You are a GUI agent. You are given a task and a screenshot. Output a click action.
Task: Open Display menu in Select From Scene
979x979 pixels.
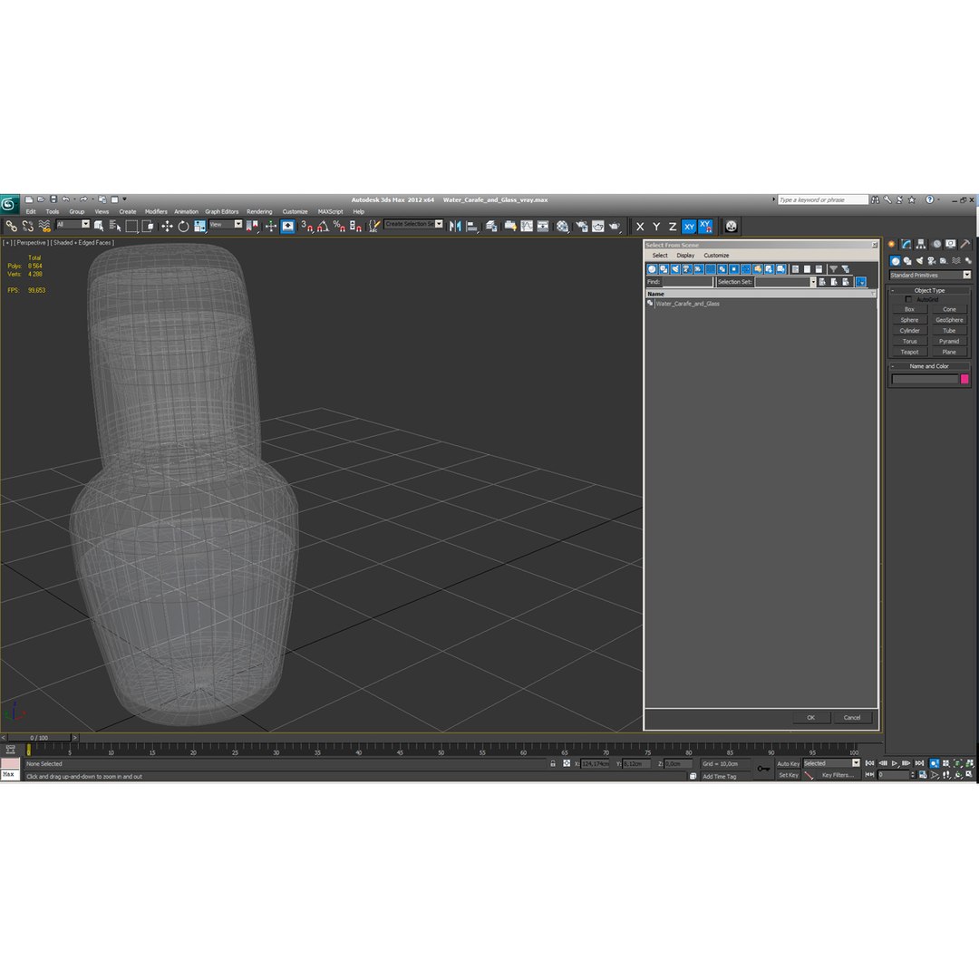tap(685, 256)
